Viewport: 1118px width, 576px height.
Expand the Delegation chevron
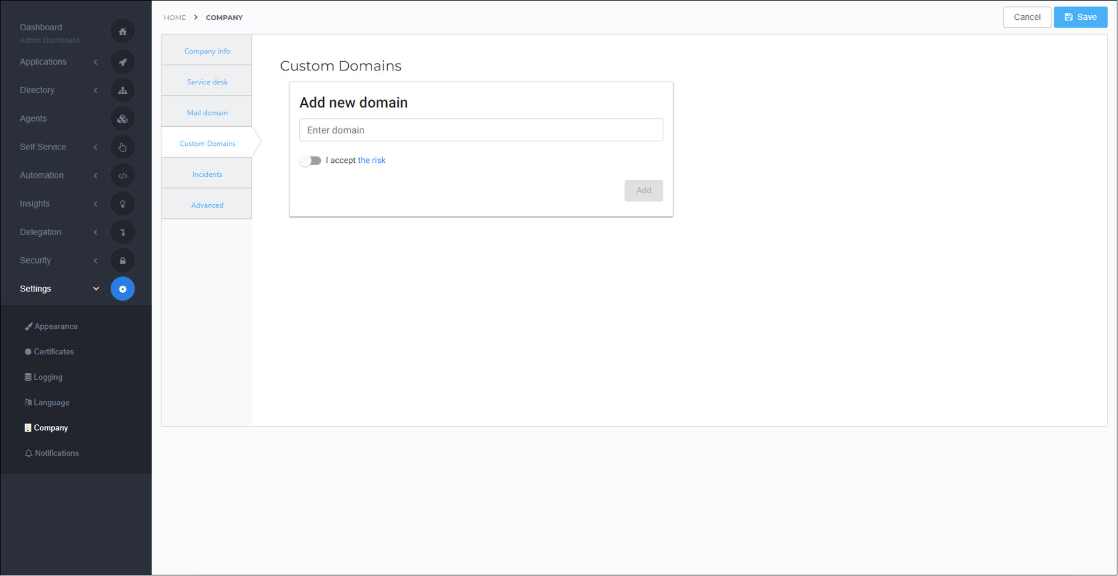coord(95,232)
